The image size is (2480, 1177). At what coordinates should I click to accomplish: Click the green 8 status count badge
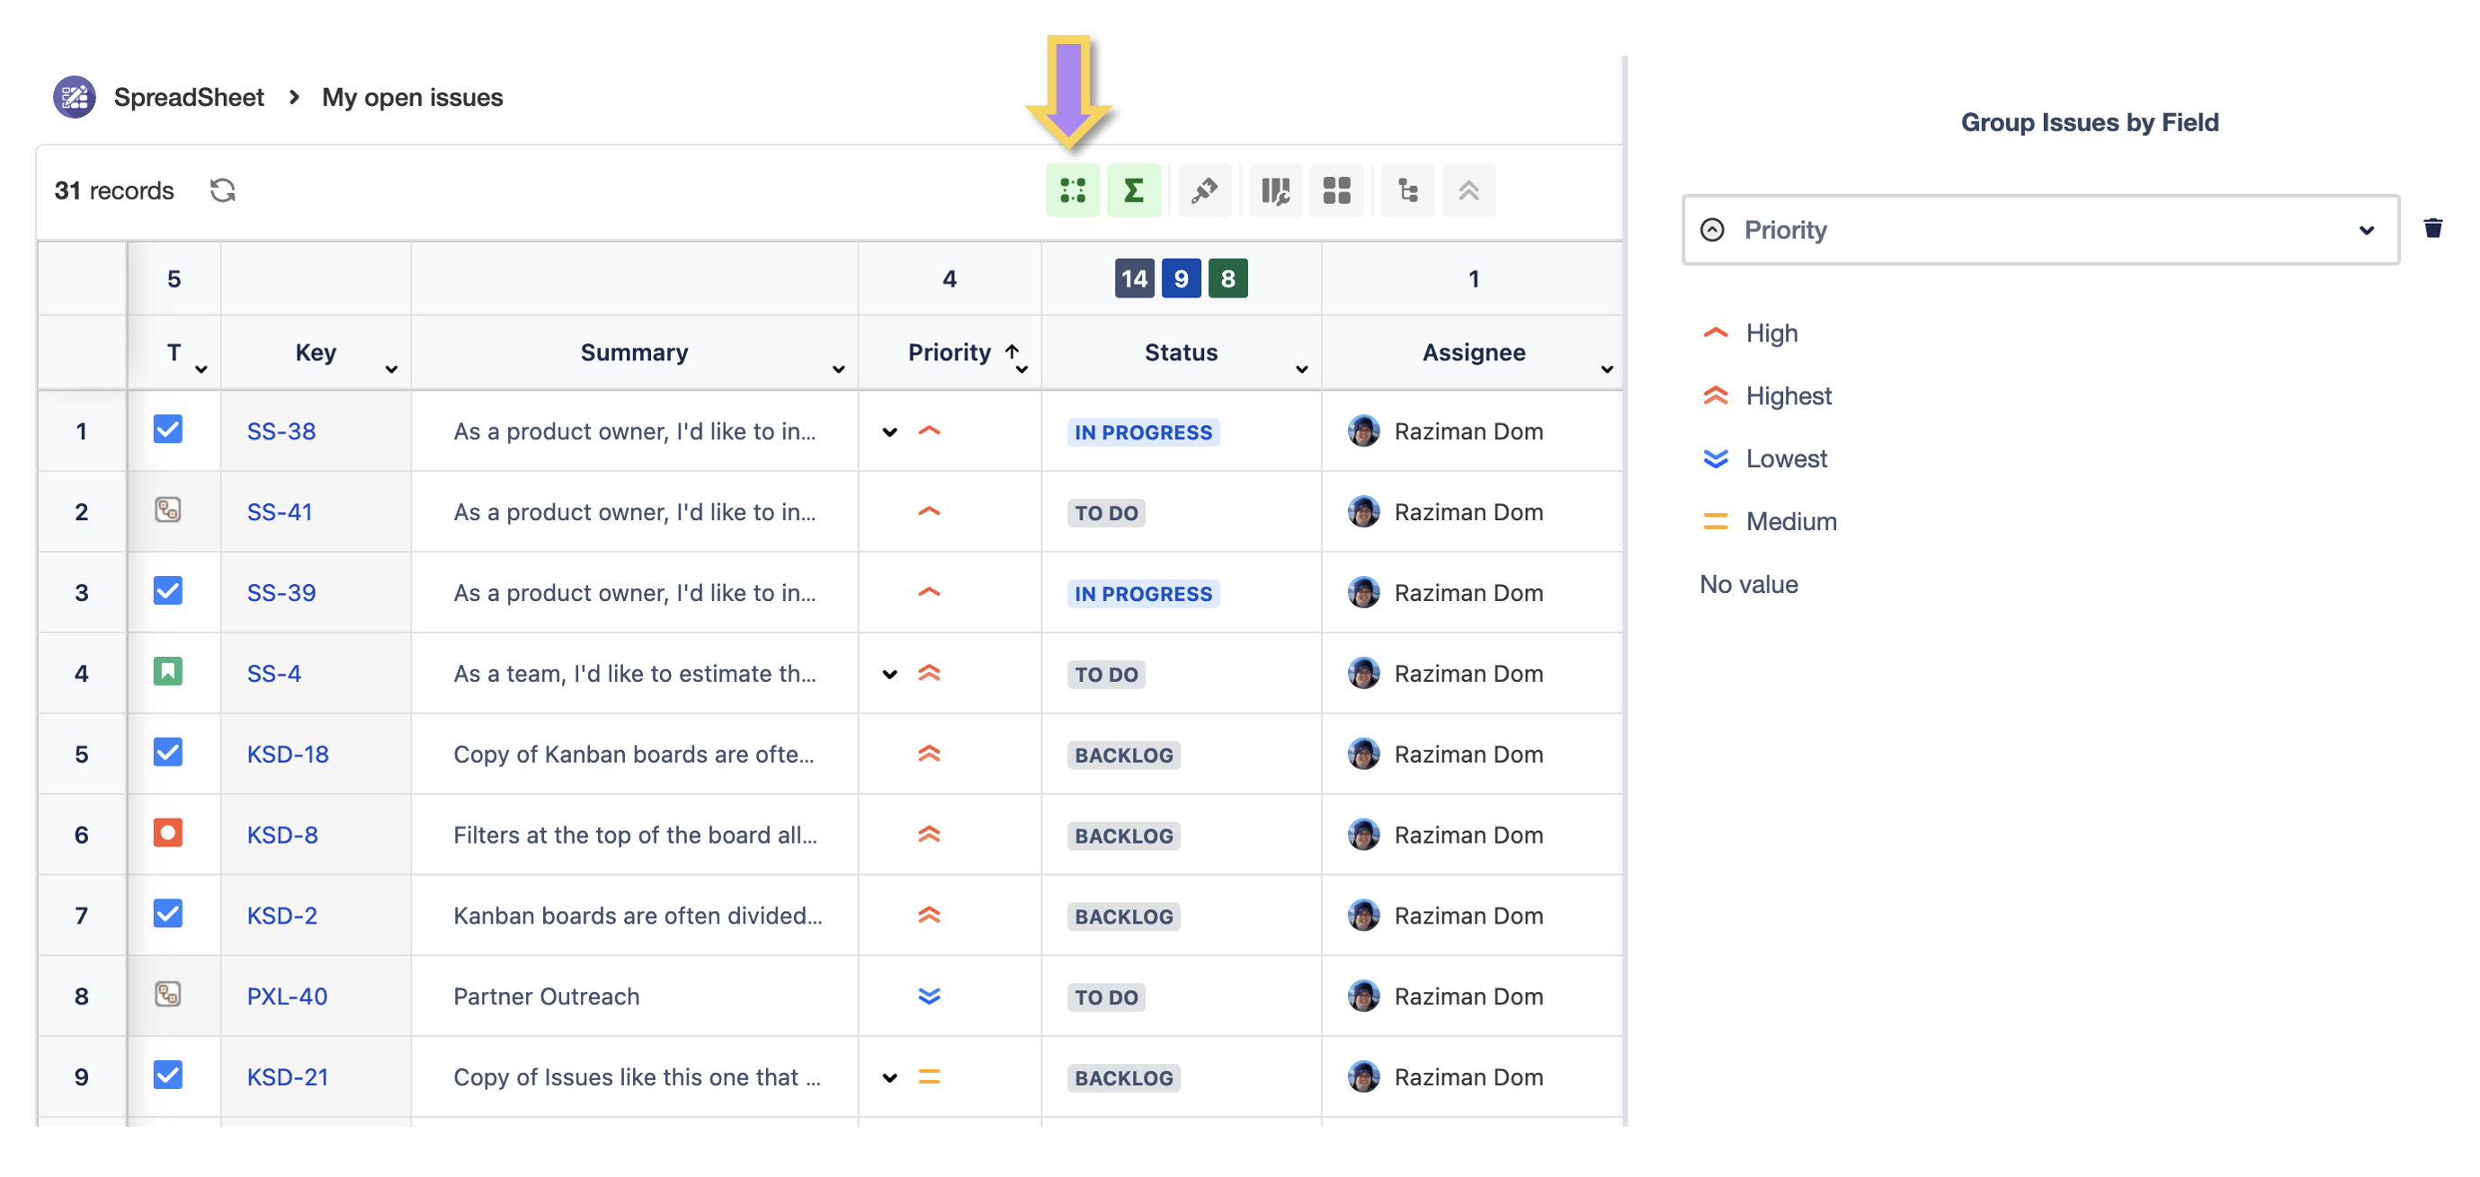(x=1227, y=279)
